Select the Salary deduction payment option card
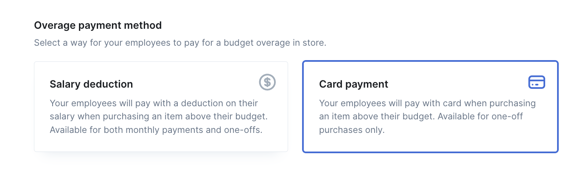577x171 pixels. (161, 107)
